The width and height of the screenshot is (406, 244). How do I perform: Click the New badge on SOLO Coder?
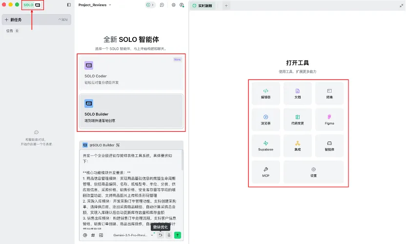click(x=177, y=60)
